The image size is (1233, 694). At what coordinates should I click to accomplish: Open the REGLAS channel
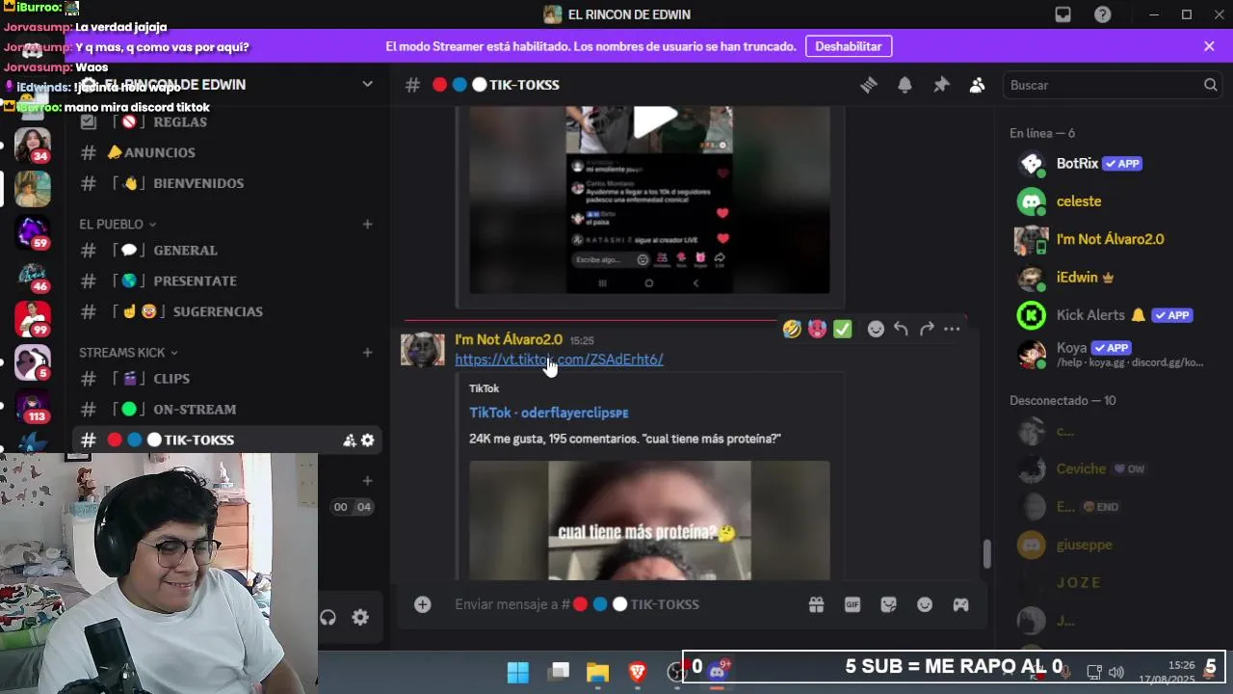[x=227, y=122]
